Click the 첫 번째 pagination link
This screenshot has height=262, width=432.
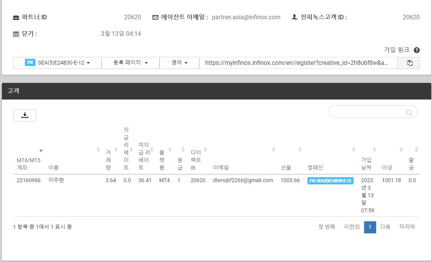point(326,227)
